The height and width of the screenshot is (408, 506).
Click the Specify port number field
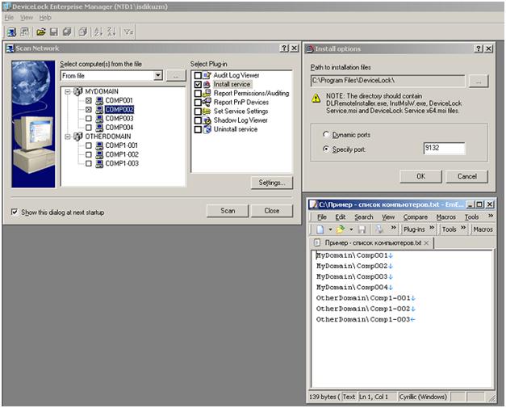tap(443, 149)
